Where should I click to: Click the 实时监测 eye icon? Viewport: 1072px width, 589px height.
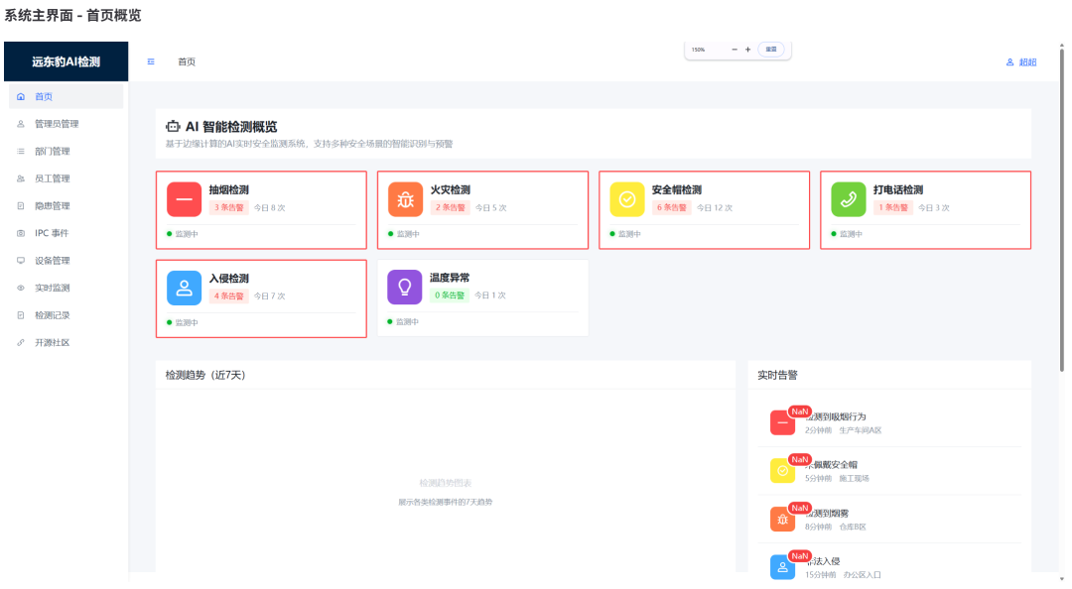click(x=21, y=288)
